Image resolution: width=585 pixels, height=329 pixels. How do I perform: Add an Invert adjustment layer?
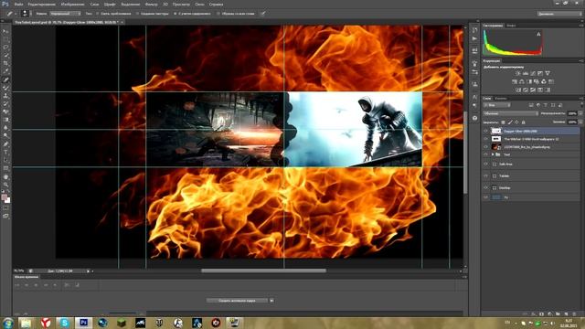pyautogui.click(x=518, y=90)
